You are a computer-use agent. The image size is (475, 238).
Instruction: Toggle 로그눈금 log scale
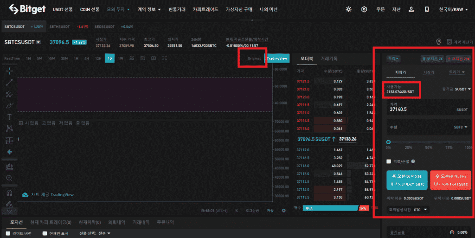pos(252,211)
